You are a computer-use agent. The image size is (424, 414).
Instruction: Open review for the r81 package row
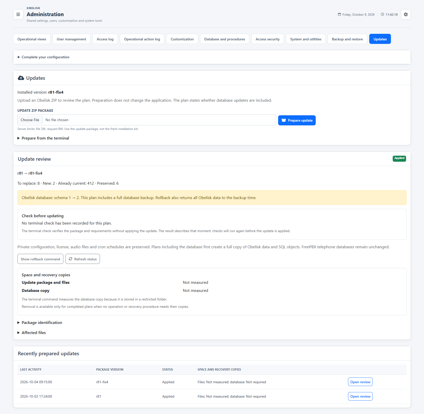click(x=360, y=396)
